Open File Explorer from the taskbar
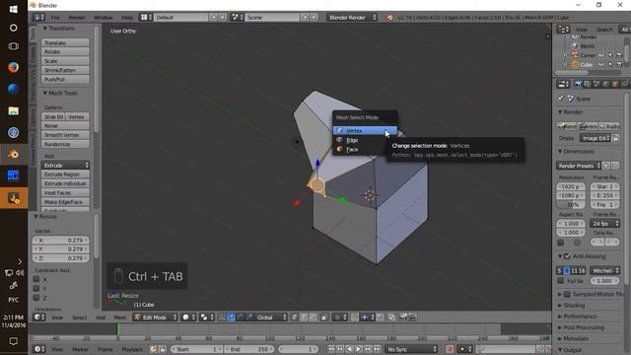This screenshot has height=355, width=631. point(13,110)
